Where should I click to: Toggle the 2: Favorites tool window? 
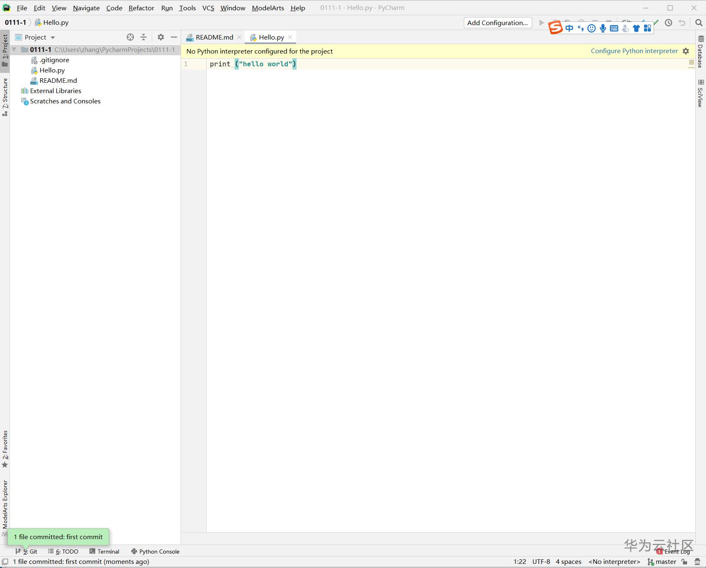point(5,449)
